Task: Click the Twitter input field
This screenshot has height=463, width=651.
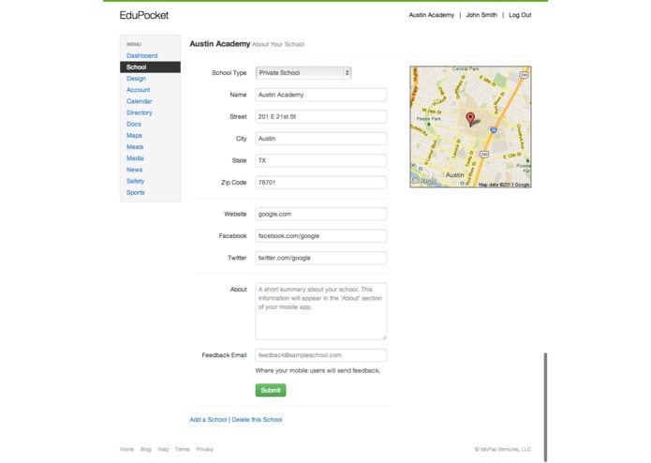Action: [321, 258]
